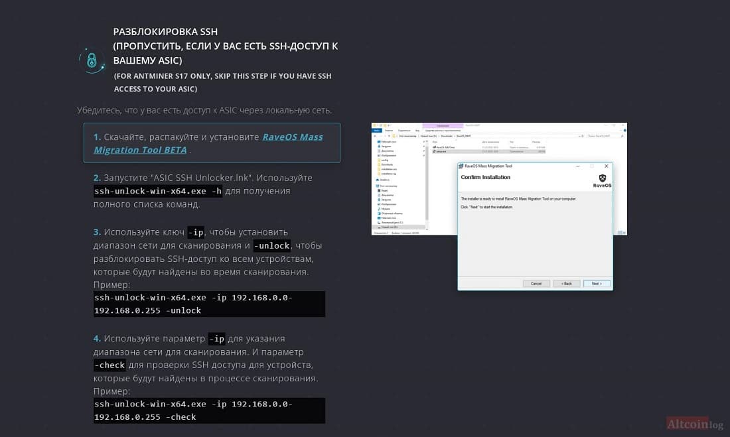Viewport: 730px width, 437px height.
Task: Minimize the RaveOS Mass Migration Tool installer
Action: (x=578, y=166)
